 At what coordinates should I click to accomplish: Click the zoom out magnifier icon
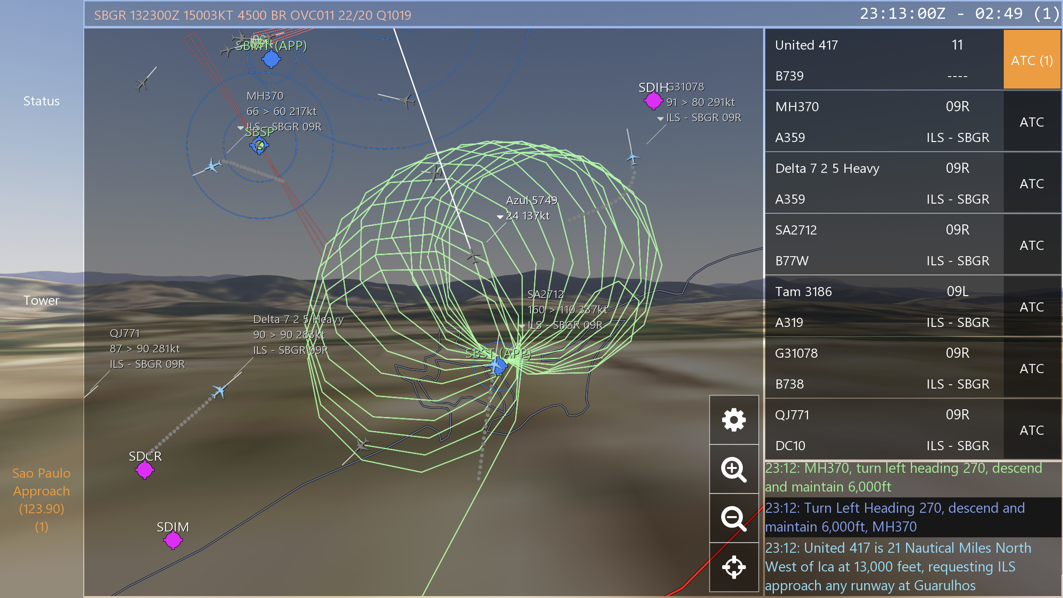click(x=734, y=519)
